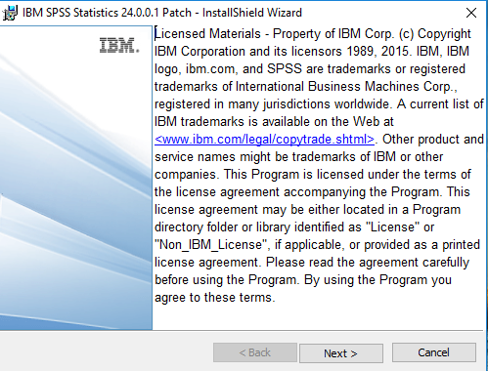This screenshot has height=371, width=488.
Task: Click "Please read the agreement carefully" sentence
Action: [368, 263]
